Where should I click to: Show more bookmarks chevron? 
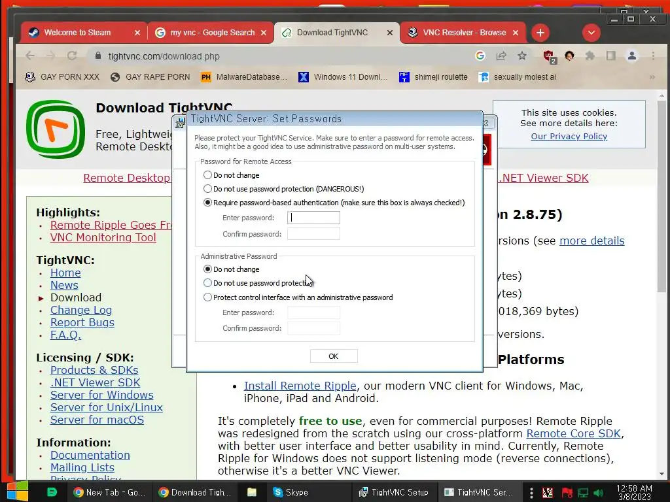tap(652, 77)
